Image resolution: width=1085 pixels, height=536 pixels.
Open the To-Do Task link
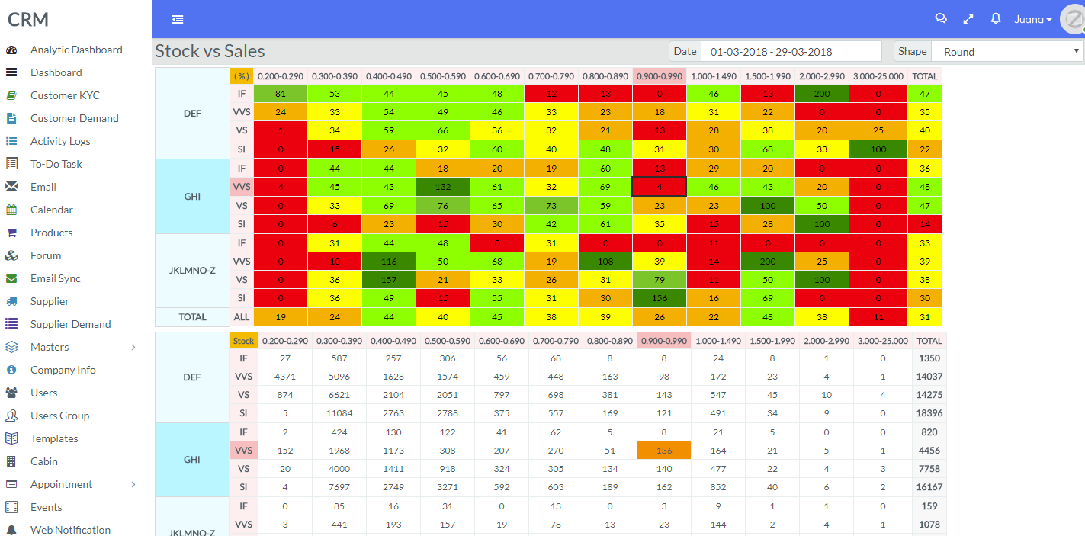(56, 164)
